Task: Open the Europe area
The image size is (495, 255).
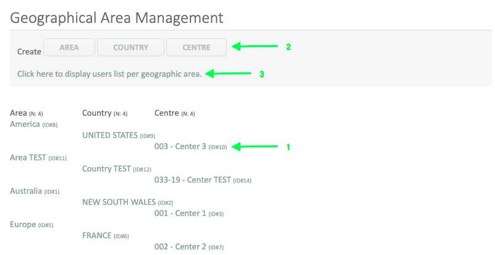Action: click(x=23, y=225)
